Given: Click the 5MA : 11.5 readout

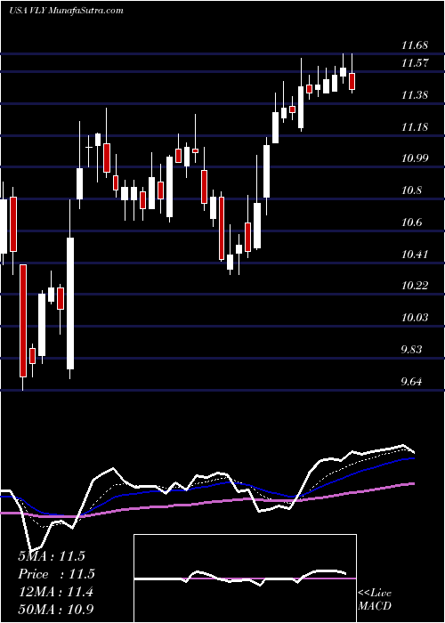Looking at the screenshot, I should coord(52,556).
